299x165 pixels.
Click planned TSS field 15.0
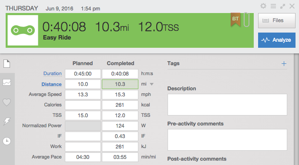pos(83,115)
